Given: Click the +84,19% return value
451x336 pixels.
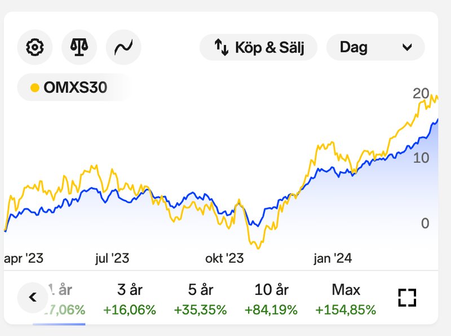Looking at the screenshot, I should (271, 310).
